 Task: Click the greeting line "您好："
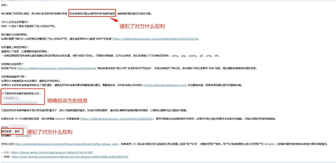(5, 5)
